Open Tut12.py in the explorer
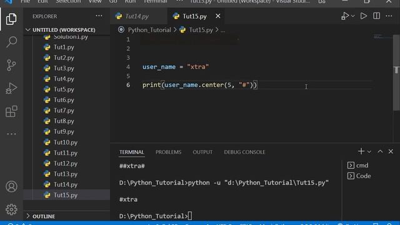The image size is (400, 225). (65, 164)
